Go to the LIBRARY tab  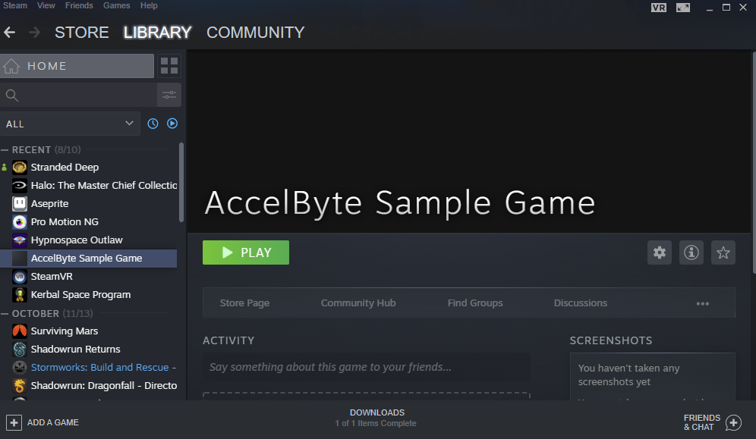click(x=157, y=33)
